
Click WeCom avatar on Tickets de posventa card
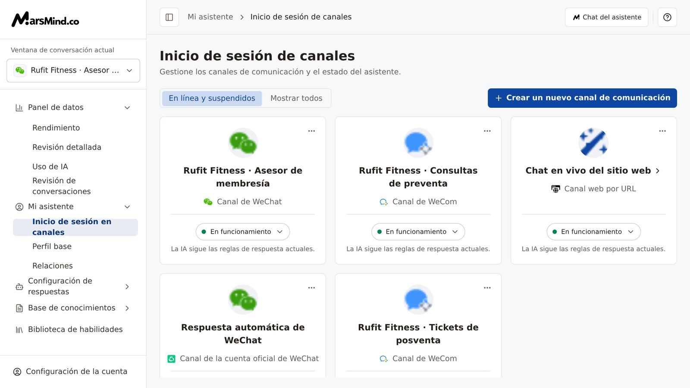click(x=418, y=300)
